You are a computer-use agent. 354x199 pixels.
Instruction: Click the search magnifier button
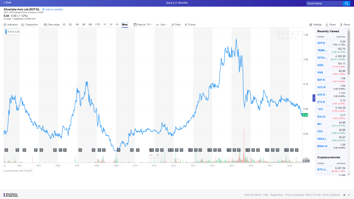346,3
